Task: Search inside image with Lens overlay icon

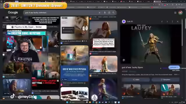Action: coord(124,60)
